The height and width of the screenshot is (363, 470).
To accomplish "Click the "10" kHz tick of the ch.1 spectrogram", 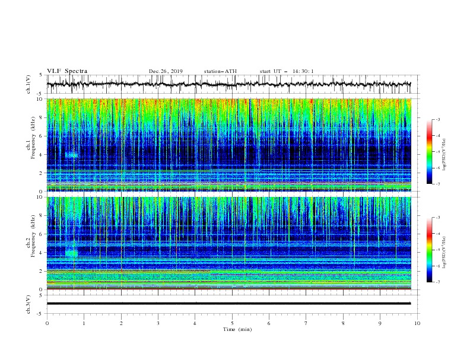I will point(40,99).
